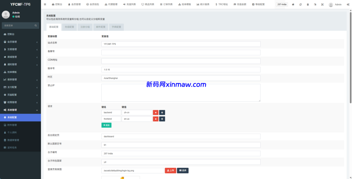Remove the backend language row
The image size is (352, 179).
point(156,112)
